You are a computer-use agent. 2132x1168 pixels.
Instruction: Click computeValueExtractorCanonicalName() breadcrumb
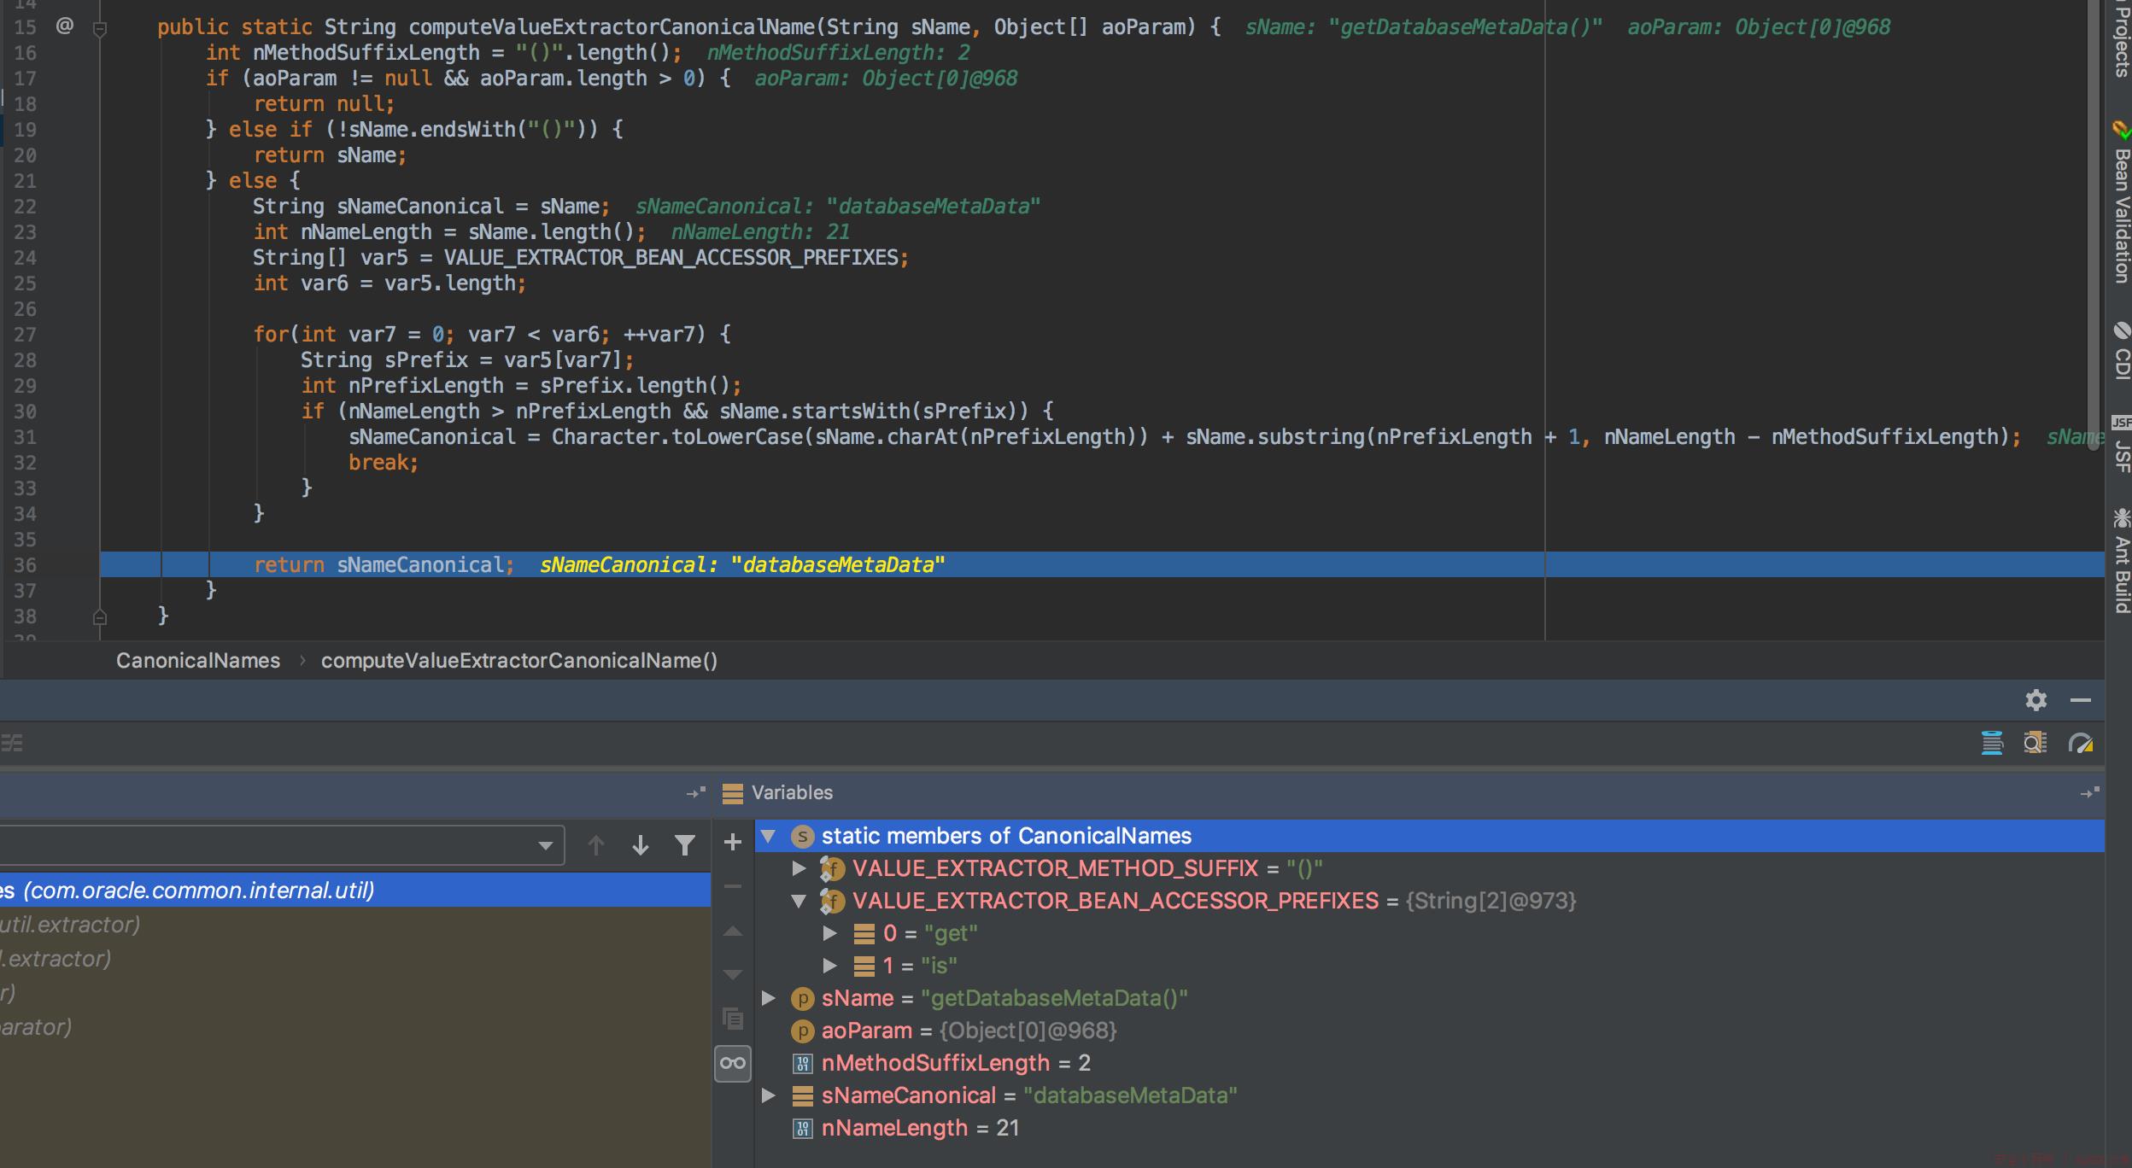coord(519,661)
